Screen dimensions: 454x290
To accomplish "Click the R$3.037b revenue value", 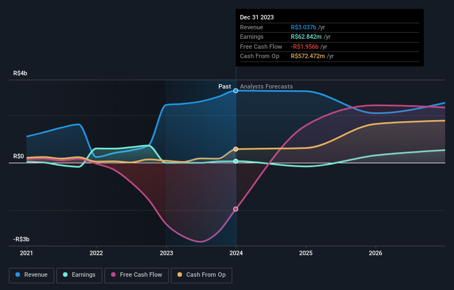I will click(x=304, y=27).
